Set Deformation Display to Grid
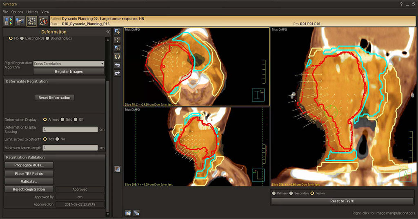This screenshot has width=418, height=219. tap(62, 119)
